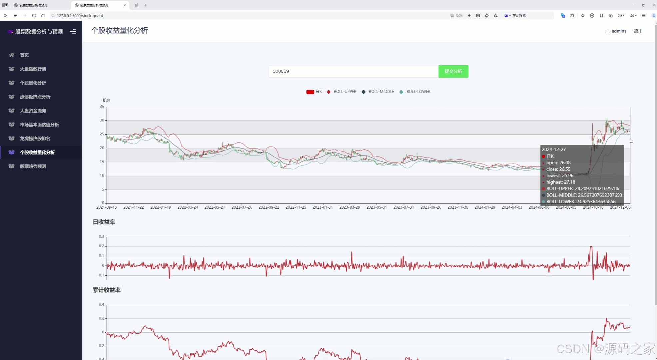Click the browser home button icon

click(43, 16)
